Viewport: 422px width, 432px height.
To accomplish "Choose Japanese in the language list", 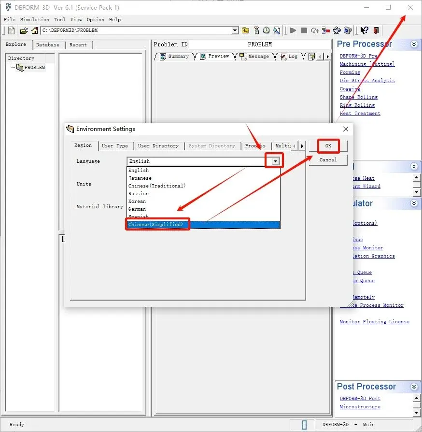I will (203, 178).
